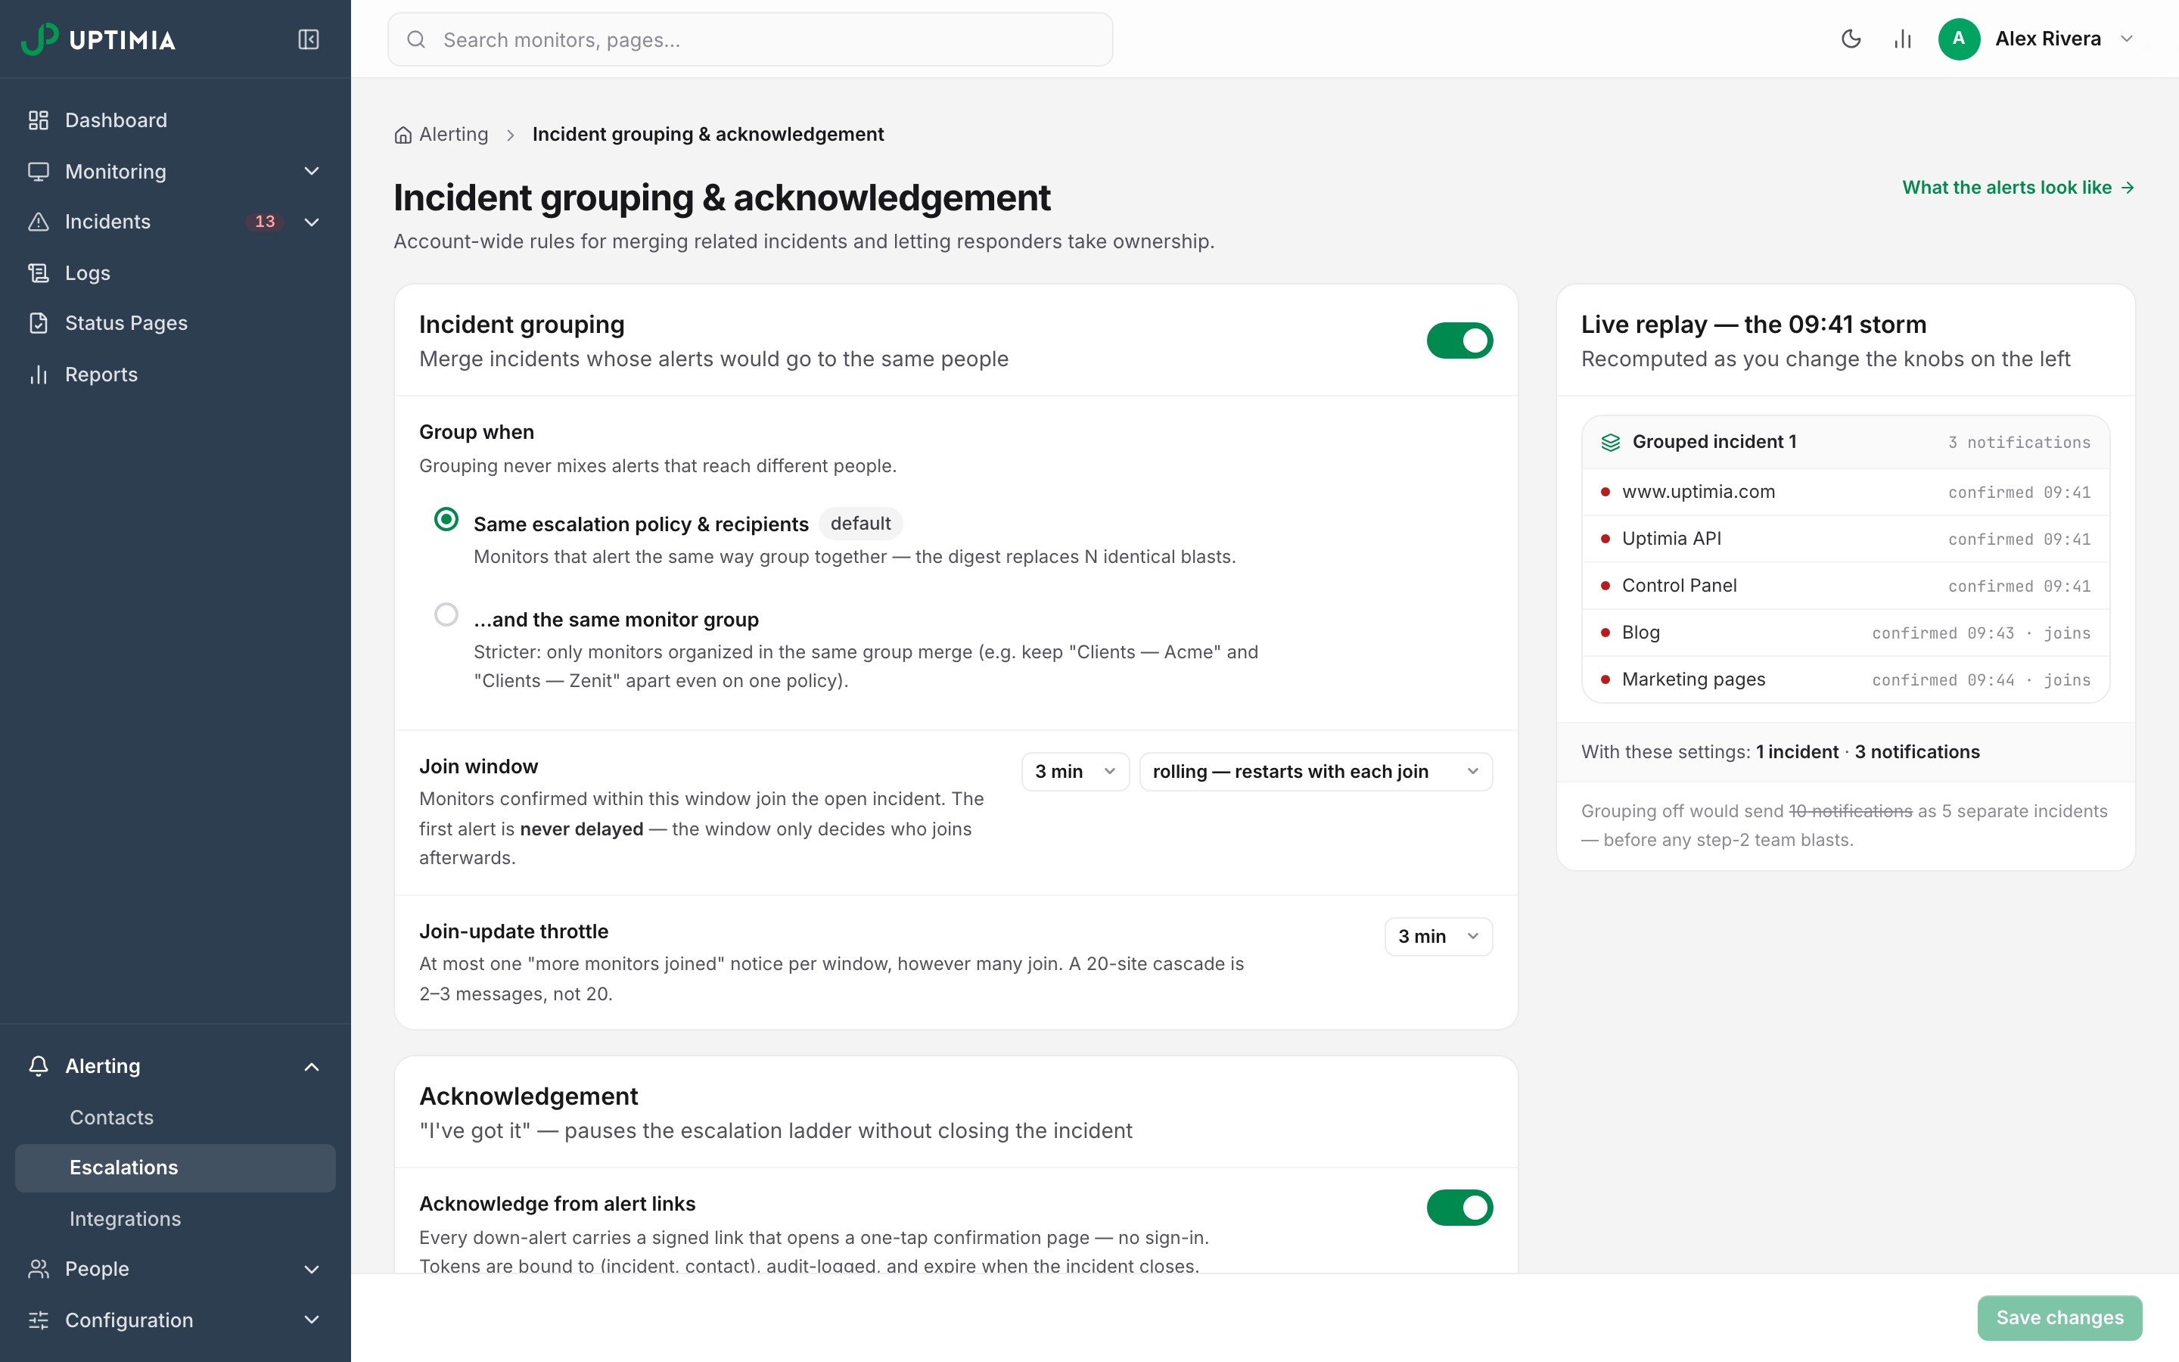Expand the Incidents chevron
This screenshot has width=2179, height=1362.
(x=312, y=222)
